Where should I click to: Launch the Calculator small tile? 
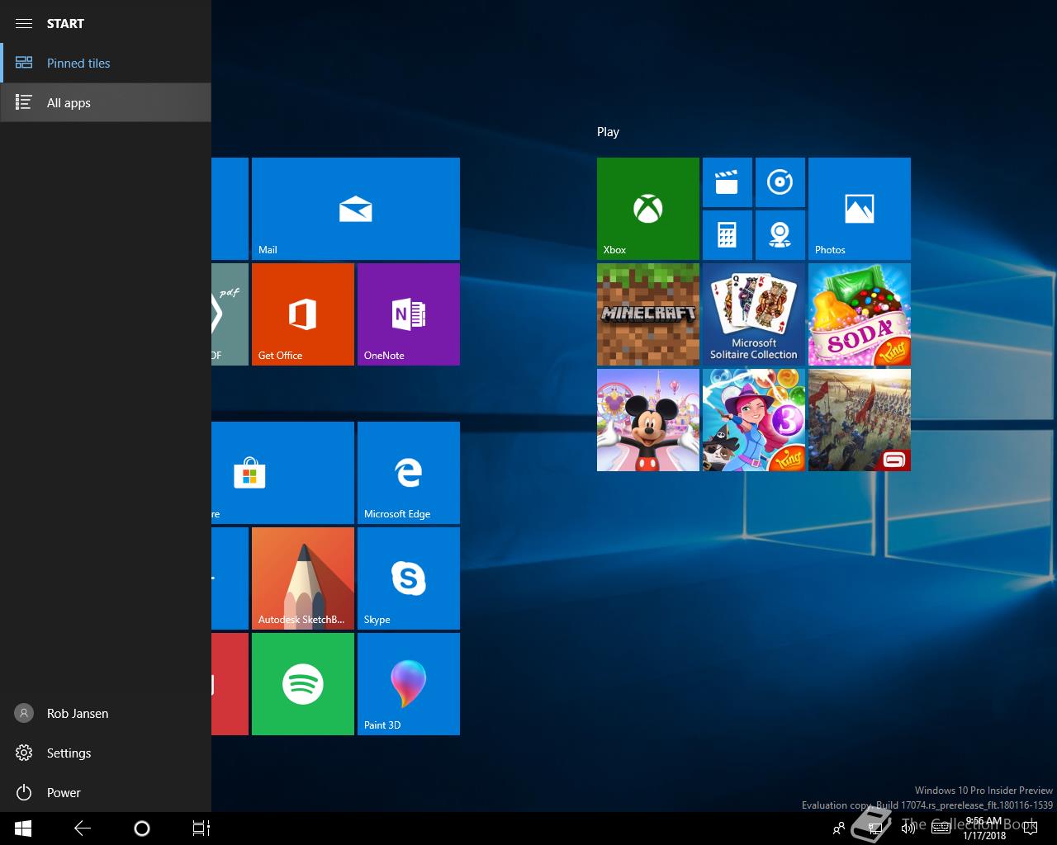pos(728,235)
